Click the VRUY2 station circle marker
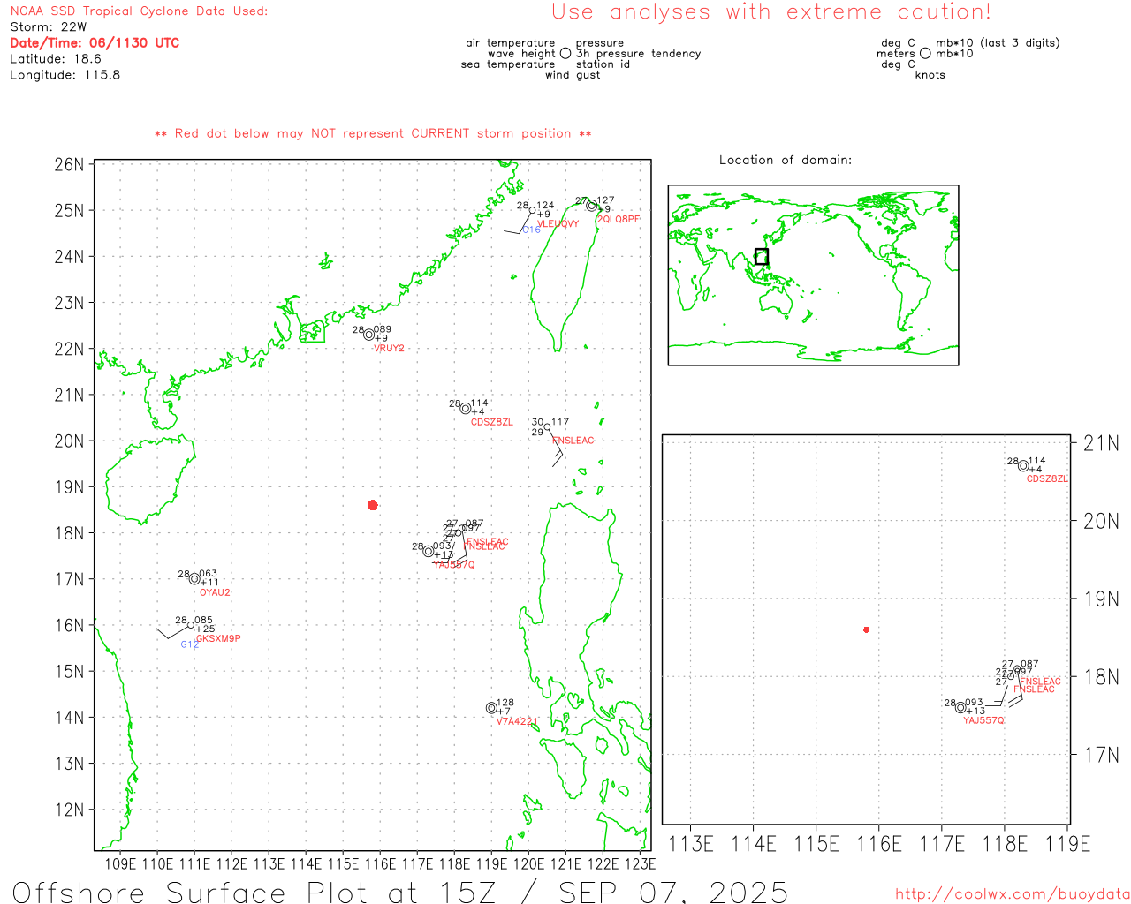Viewport: 1131px width, 904px height. (x=368, y=335)
